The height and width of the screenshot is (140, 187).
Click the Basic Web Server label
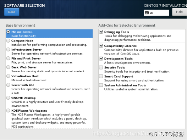pos(24,67)
